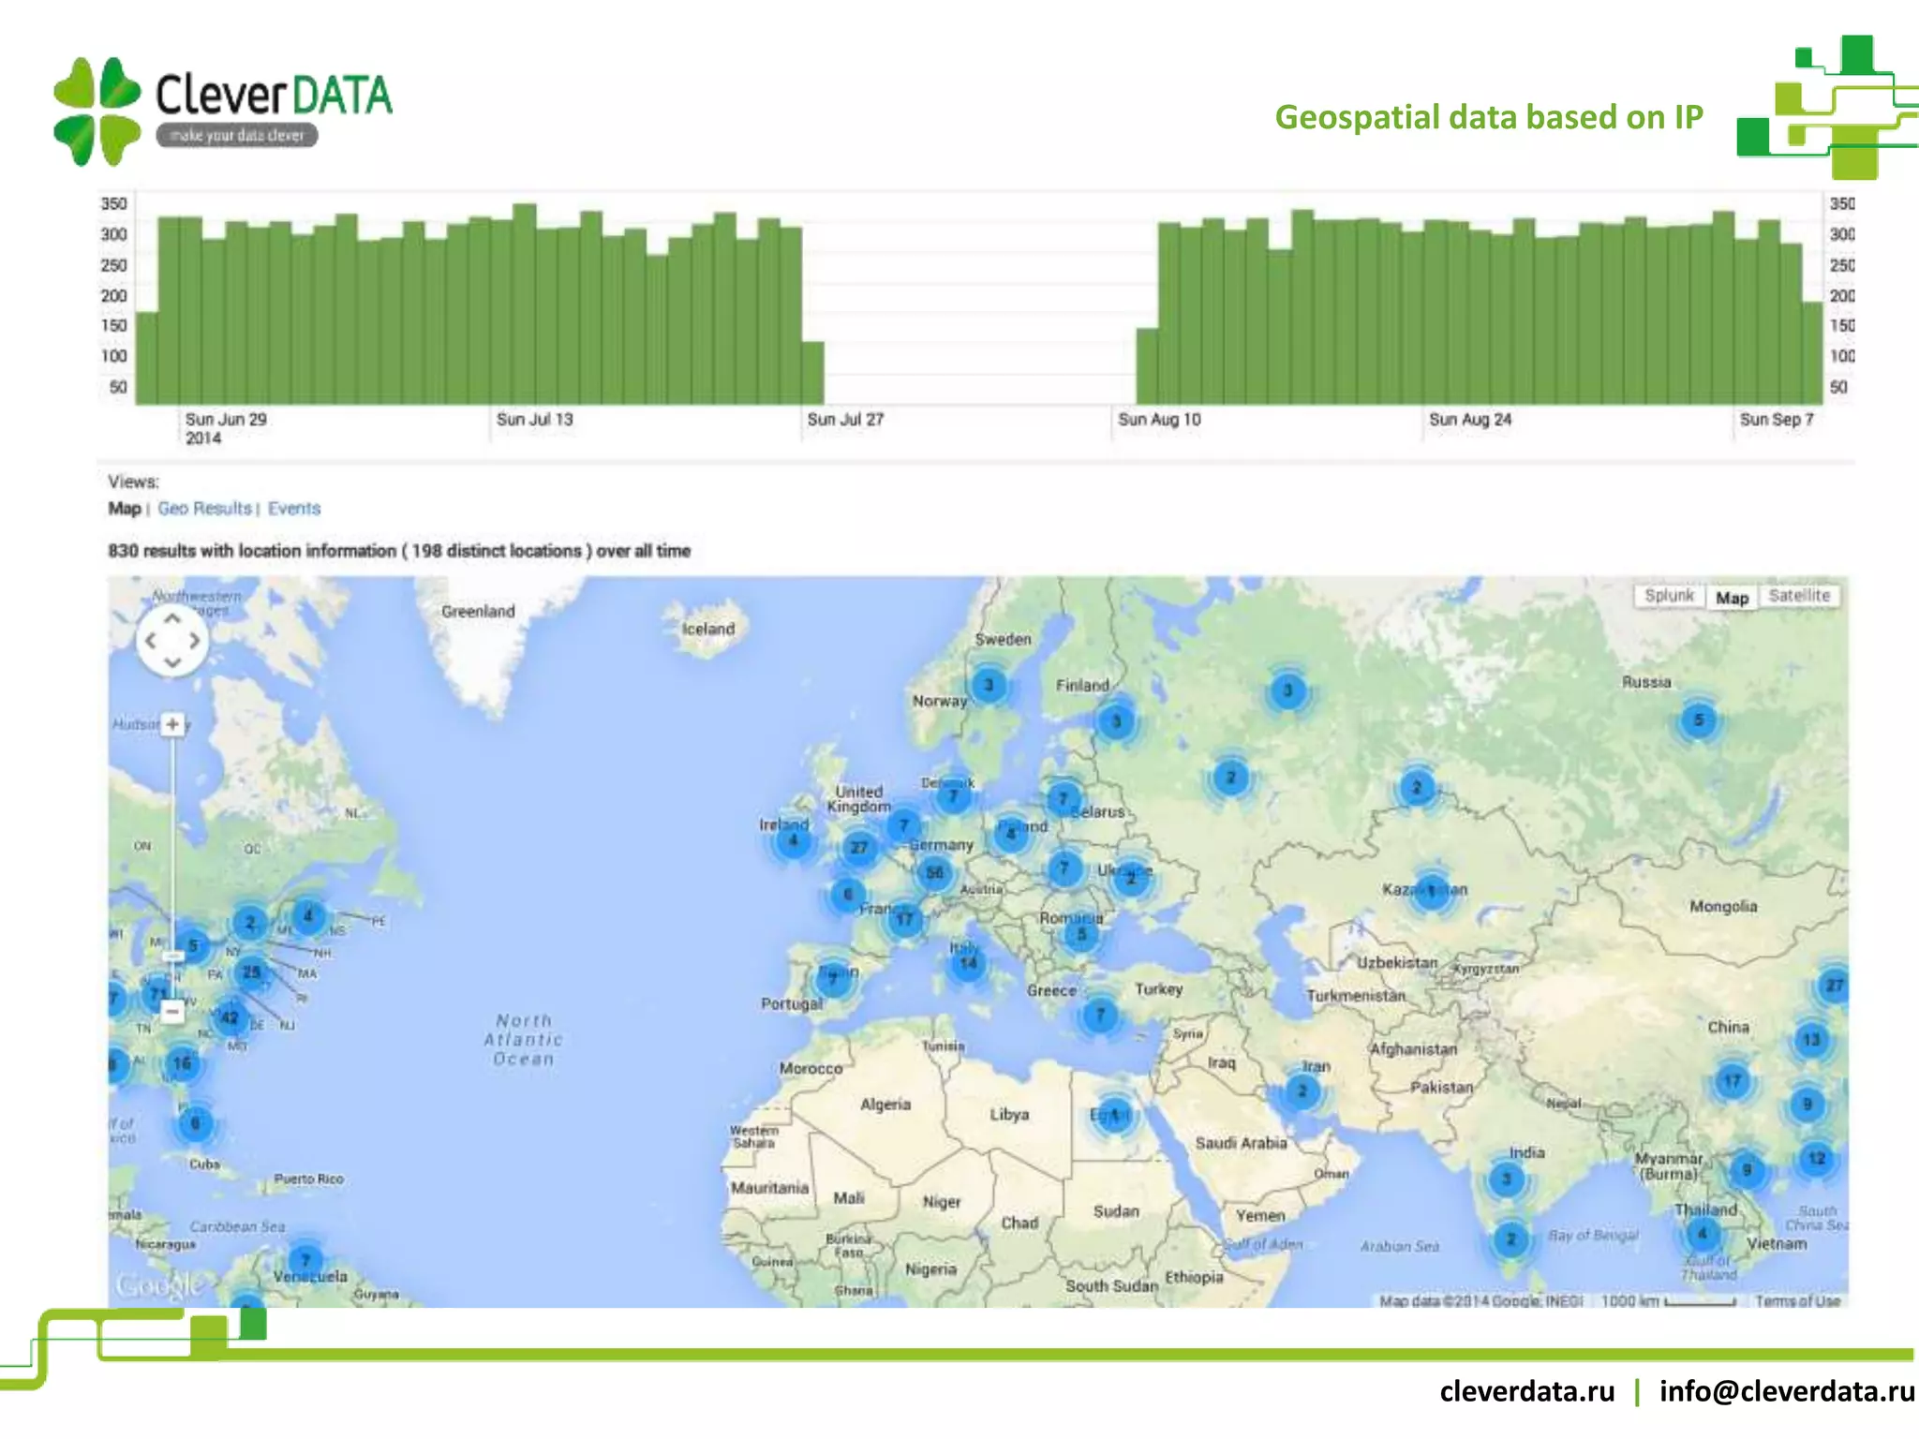1919x1439 pixels.
Task: Pan the map left with the arrow control
Action: click(x=151, y=641)
